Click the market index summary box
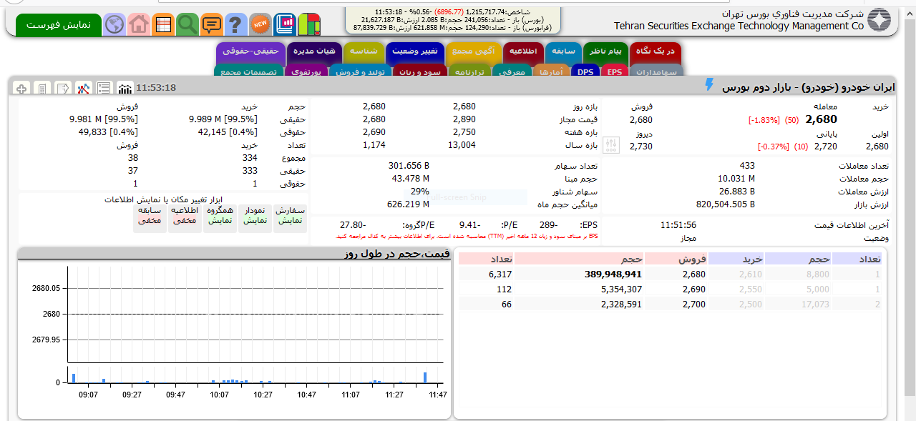The height and width of the screenshot is (421, 916). coord(453,20)
